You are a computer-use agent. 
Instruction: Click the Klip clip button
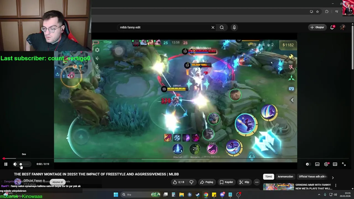(x=244, y=182)
